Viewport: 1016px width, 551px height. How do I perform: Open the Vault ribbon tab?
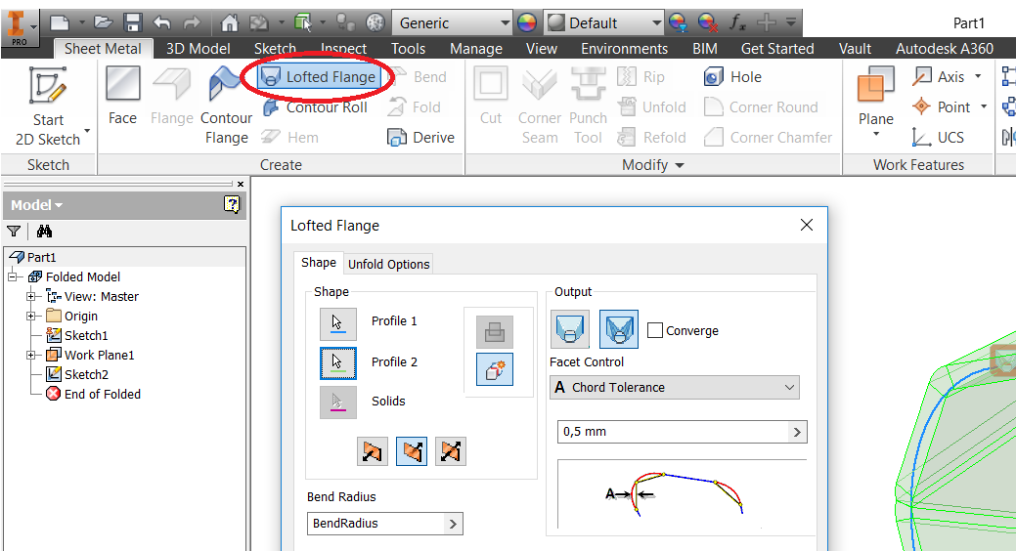(855, 49)
